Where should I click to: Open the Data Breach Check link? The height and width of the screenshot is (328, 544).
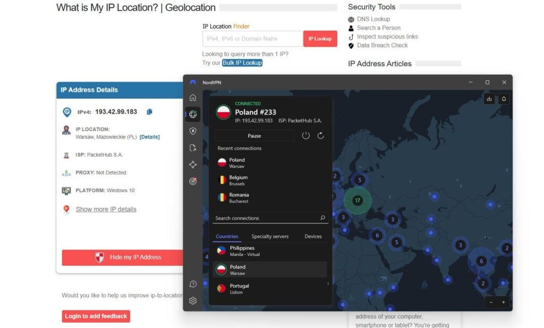(x=382, y=45)
